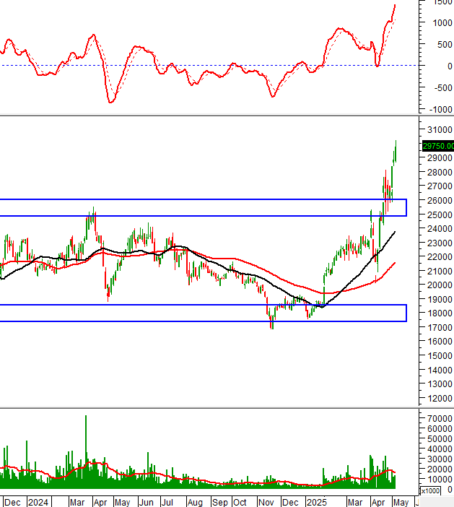Click the 16000 price axis label
454x507 pixels.
440,342
